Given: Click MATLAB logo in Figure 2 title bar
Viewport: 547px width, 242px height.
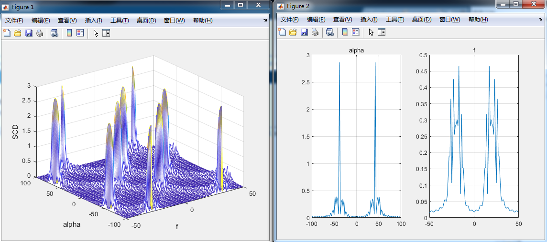Looking at the screenshot, I should click(x=281, y=6).
